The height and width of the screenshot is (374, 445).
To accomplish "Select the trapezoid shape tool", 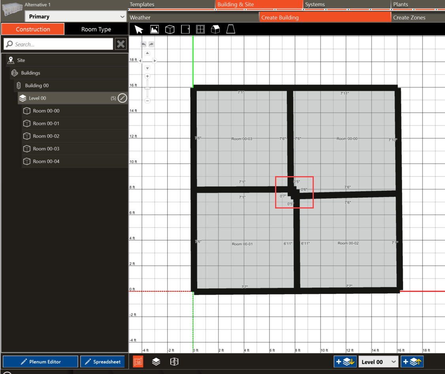I will pyautogui.click(x=231, y=29).
